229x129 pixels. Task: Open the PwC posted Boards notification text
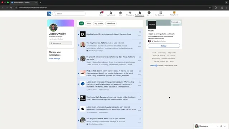click(110, 73)
